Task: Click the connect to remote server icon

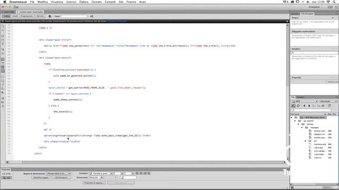Action: point(293,106)
